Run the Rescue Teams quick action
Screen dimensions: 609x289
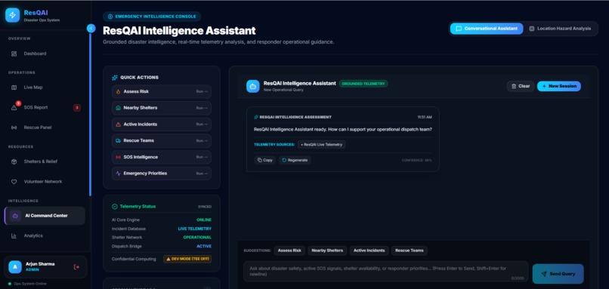162,140
